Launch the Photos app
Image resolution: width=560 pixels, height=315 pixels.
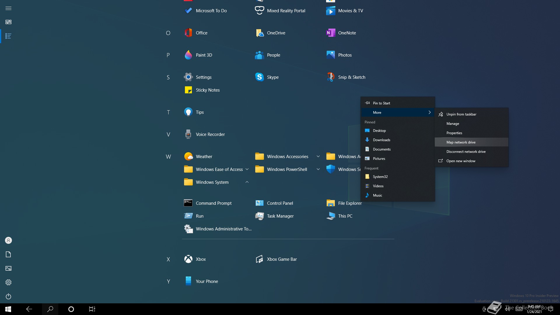(x=339, y=55)
